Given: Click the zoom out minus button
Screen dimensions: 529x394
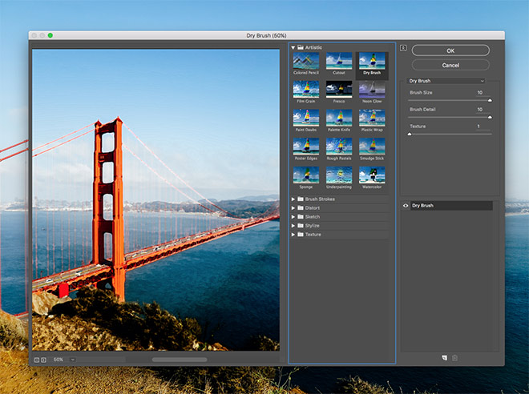Looking at the screenshot, I should click(x=37, y=360).
